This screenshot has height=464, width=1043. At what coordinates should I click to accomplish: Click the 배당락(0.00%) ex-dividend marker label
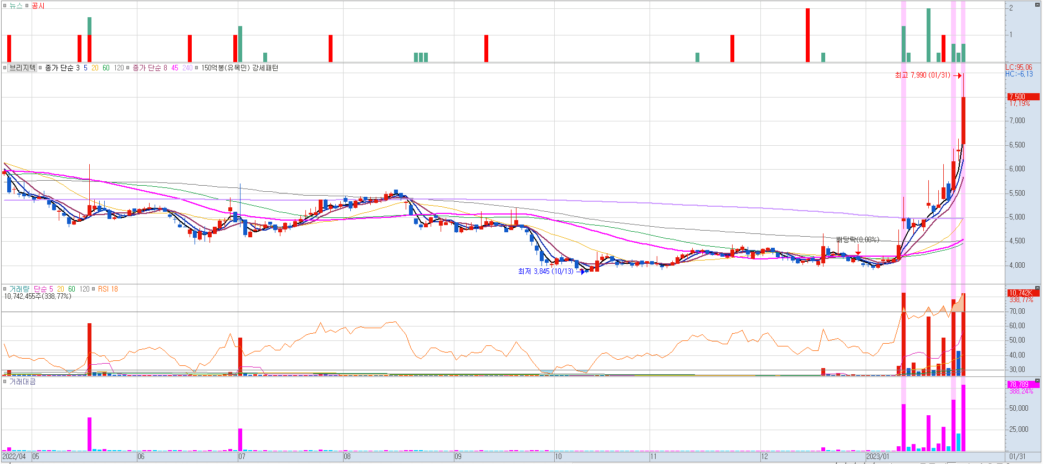[858, 239]
